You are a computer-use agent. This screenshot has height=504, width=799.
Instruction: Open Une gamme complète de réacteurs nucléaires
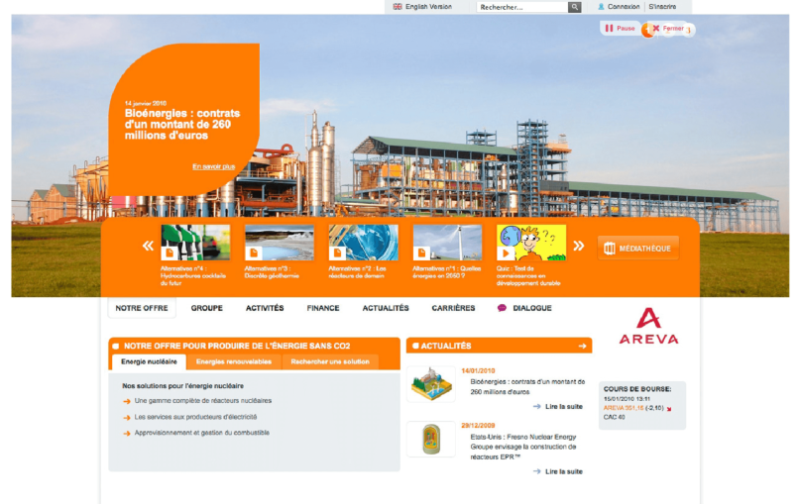tap(203, 401)
